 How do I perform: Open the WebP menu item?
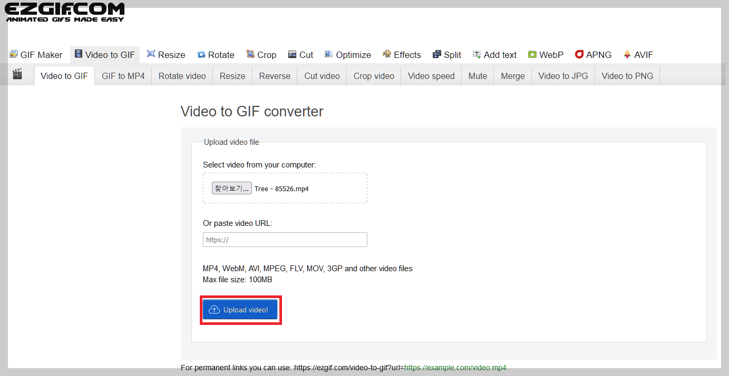[546, 55]
